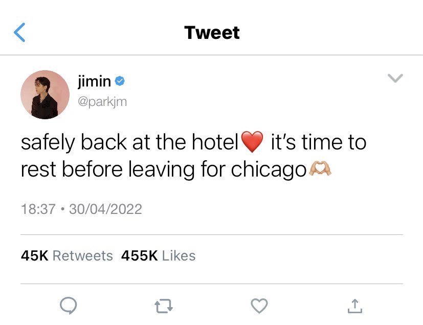Click the 'rest before leaving' text
The image size is (423, 325).
coord(107,169)
